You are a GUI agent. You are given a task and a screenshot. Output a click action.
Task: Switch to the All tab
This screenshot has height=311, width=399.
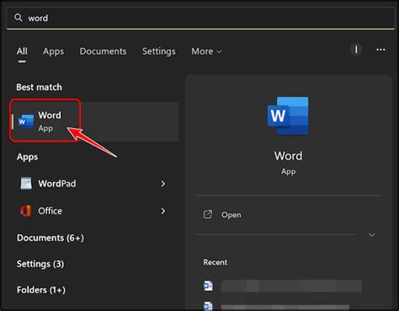point(22,51)
